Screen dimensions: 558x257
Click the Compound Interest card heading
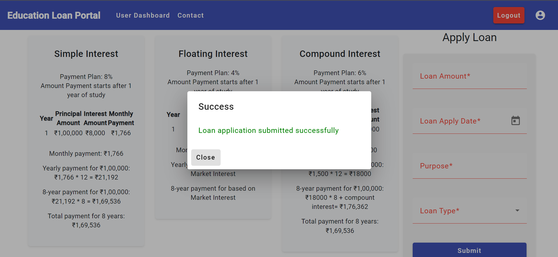pos(340,54)
